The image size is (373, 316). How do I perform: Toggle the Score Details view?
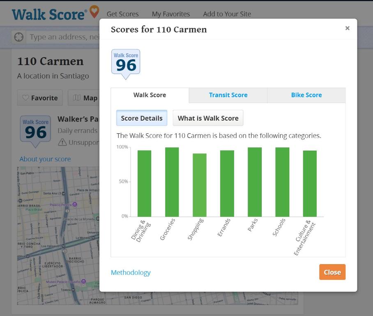click(142, 118)
